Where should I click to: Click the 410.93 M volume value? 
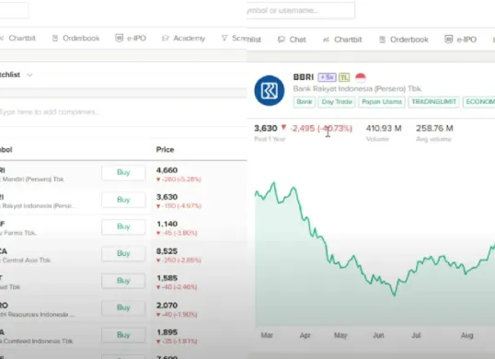click(384, 128)
